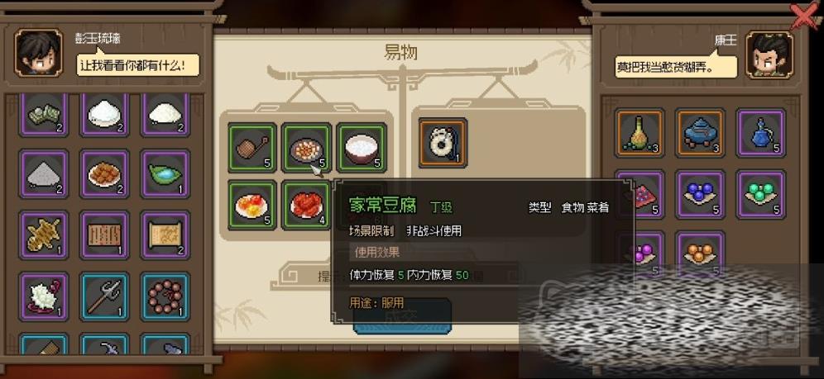
Task: Select the homestyle tofu dish in trade offer
Action: pyautogui.click(x=306, y=147)
